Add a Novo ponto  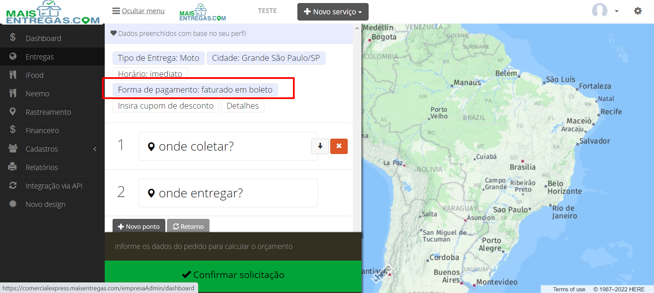pyautogui.click(x=139, y=226)
